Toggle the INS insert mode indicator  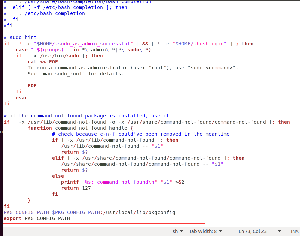click(x=295, y=232)
